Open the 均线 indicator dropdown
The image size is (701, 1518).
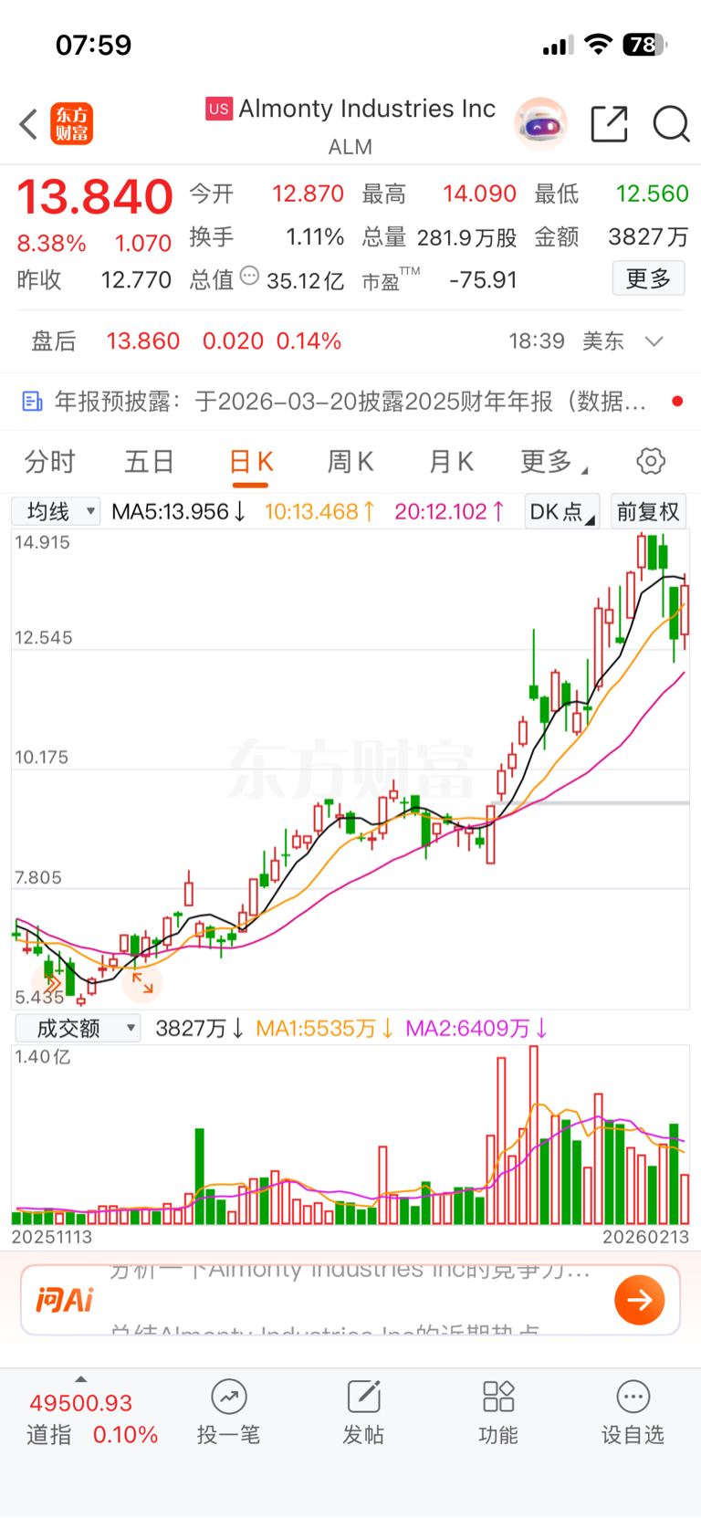[56, 511]
